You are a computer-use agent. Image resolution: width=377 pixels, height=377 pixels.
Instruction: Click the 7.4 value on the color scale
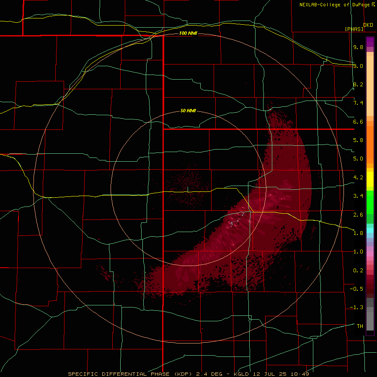point(358,103)
